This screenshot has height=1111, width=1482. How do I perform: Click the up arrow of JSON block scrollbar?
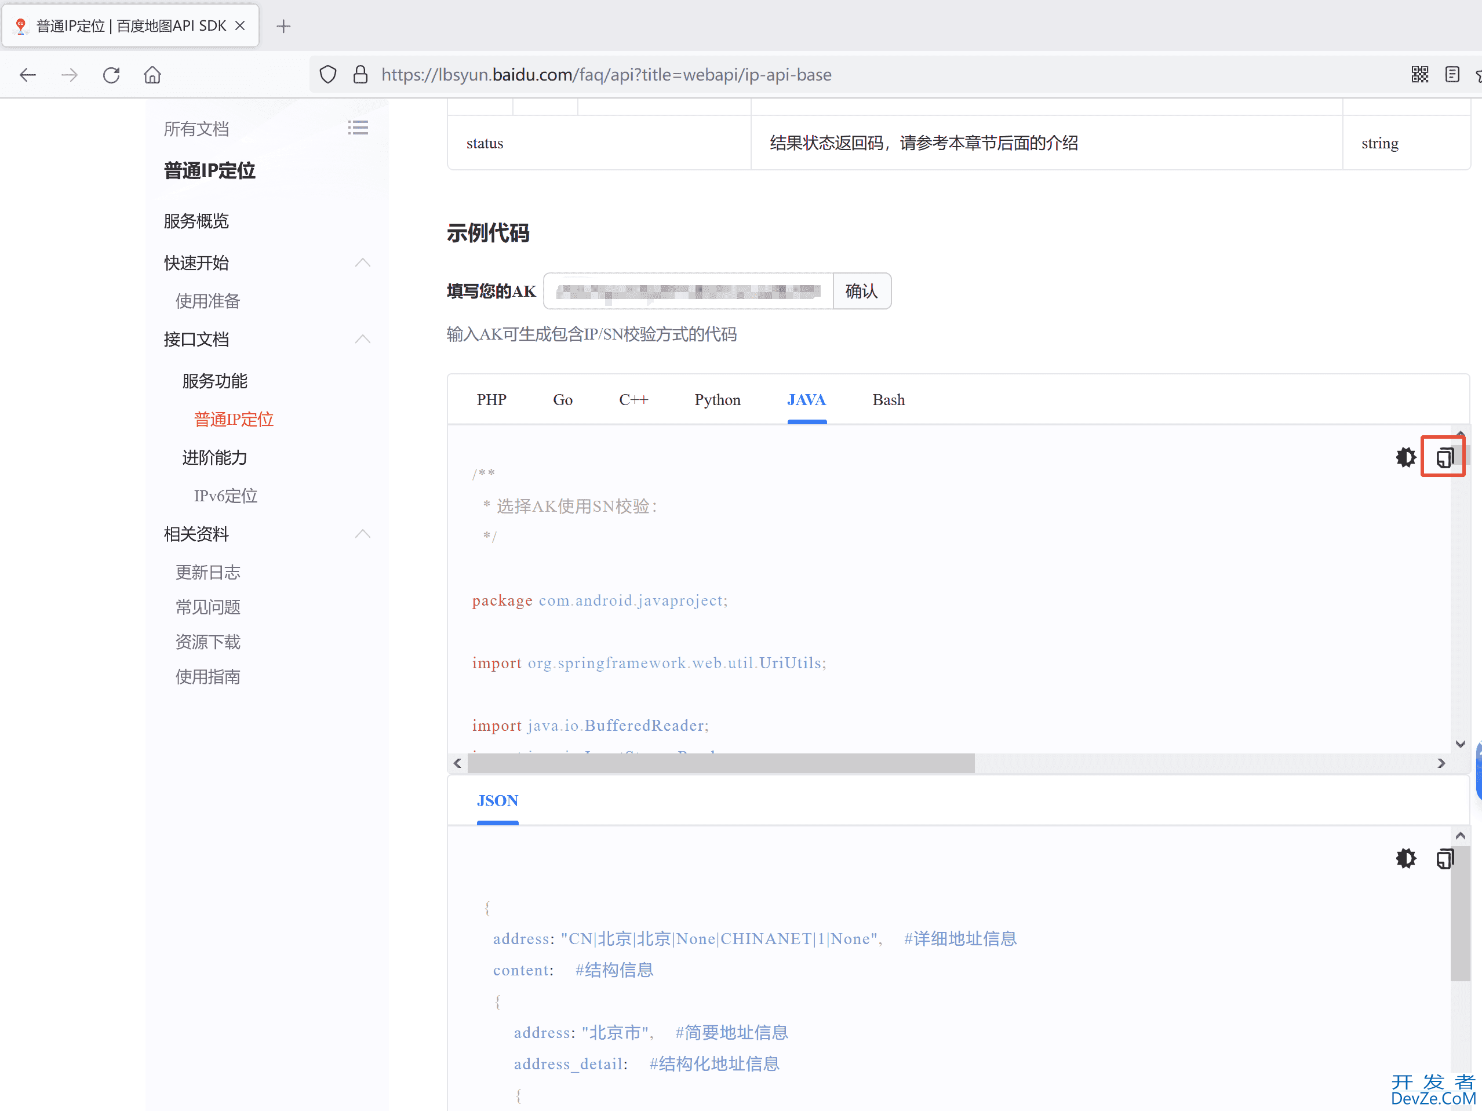coord(1461,836)
